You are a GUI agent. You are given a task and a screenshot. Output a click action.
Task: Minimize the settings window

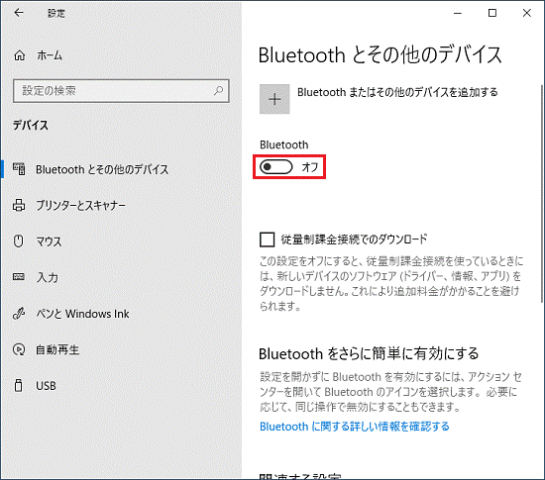coord(458,13)
